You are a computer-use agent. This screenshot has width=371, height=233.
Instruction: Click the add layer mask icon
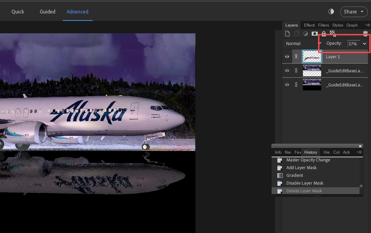(314, 34)
